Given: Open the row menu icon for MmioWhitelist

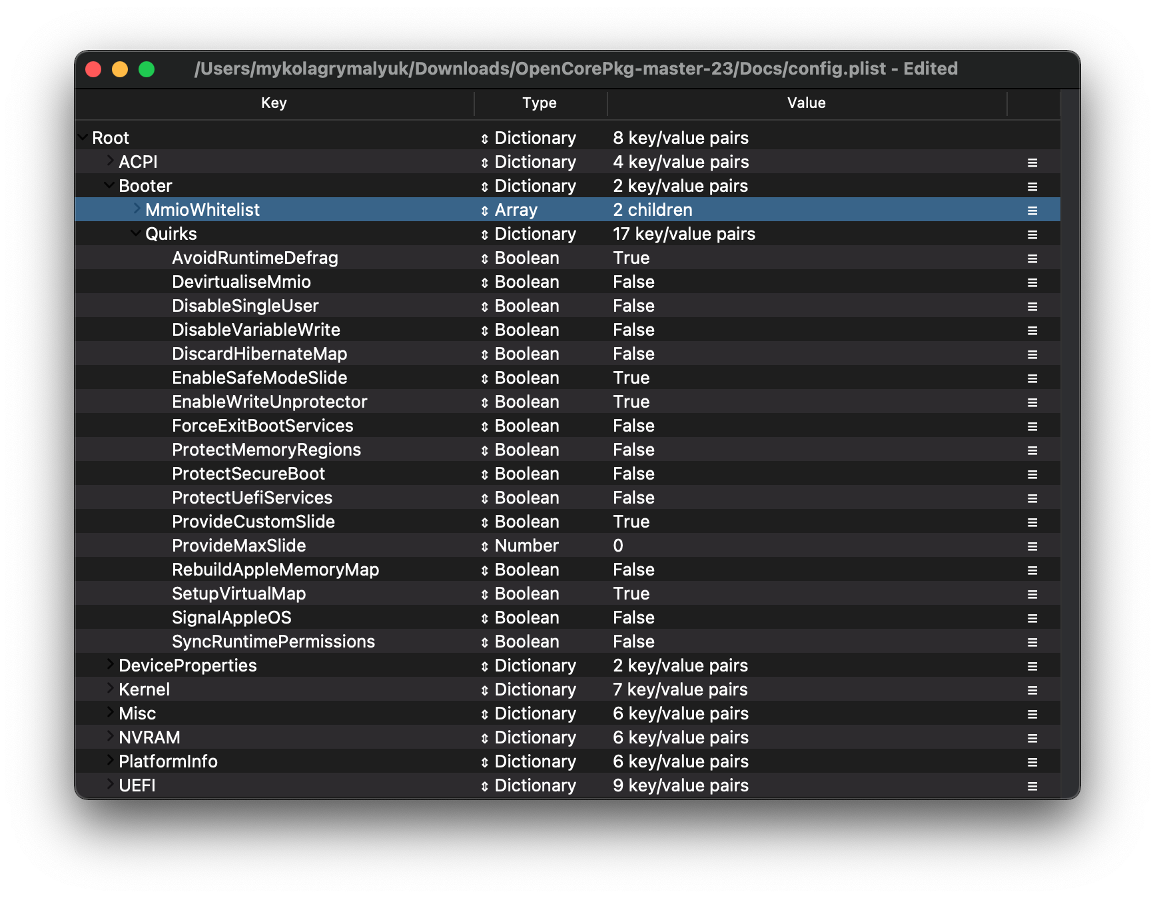Looking at the screenshot, I should tap(1032, 211).
